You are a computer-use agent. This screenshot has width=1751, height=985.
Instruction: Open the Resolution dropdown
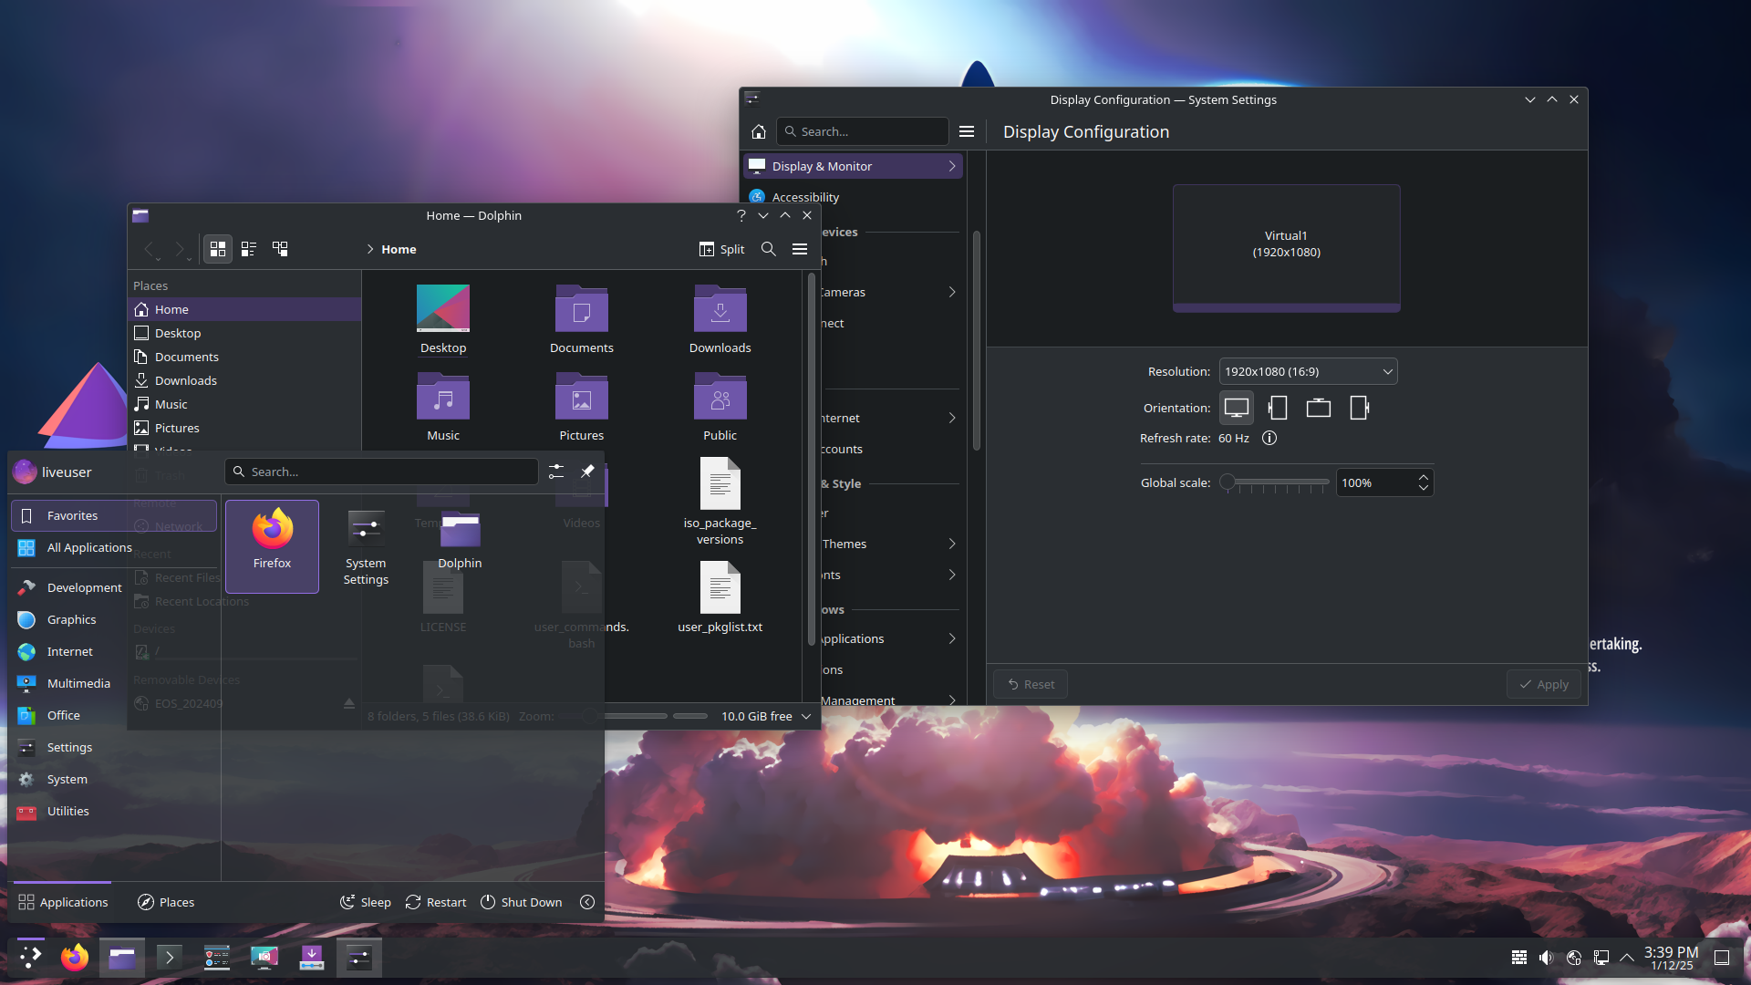(x=1308, y=371)
